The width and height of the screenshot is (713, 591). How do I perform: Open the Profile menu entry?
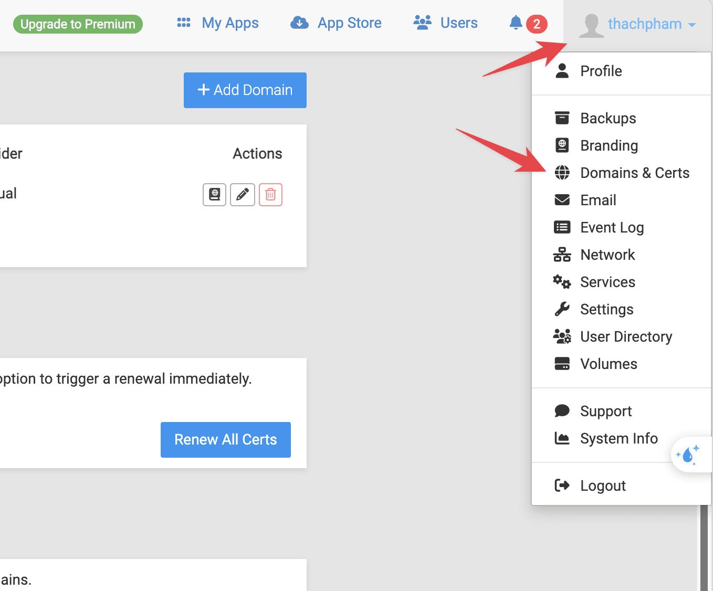tap(601, 71)
